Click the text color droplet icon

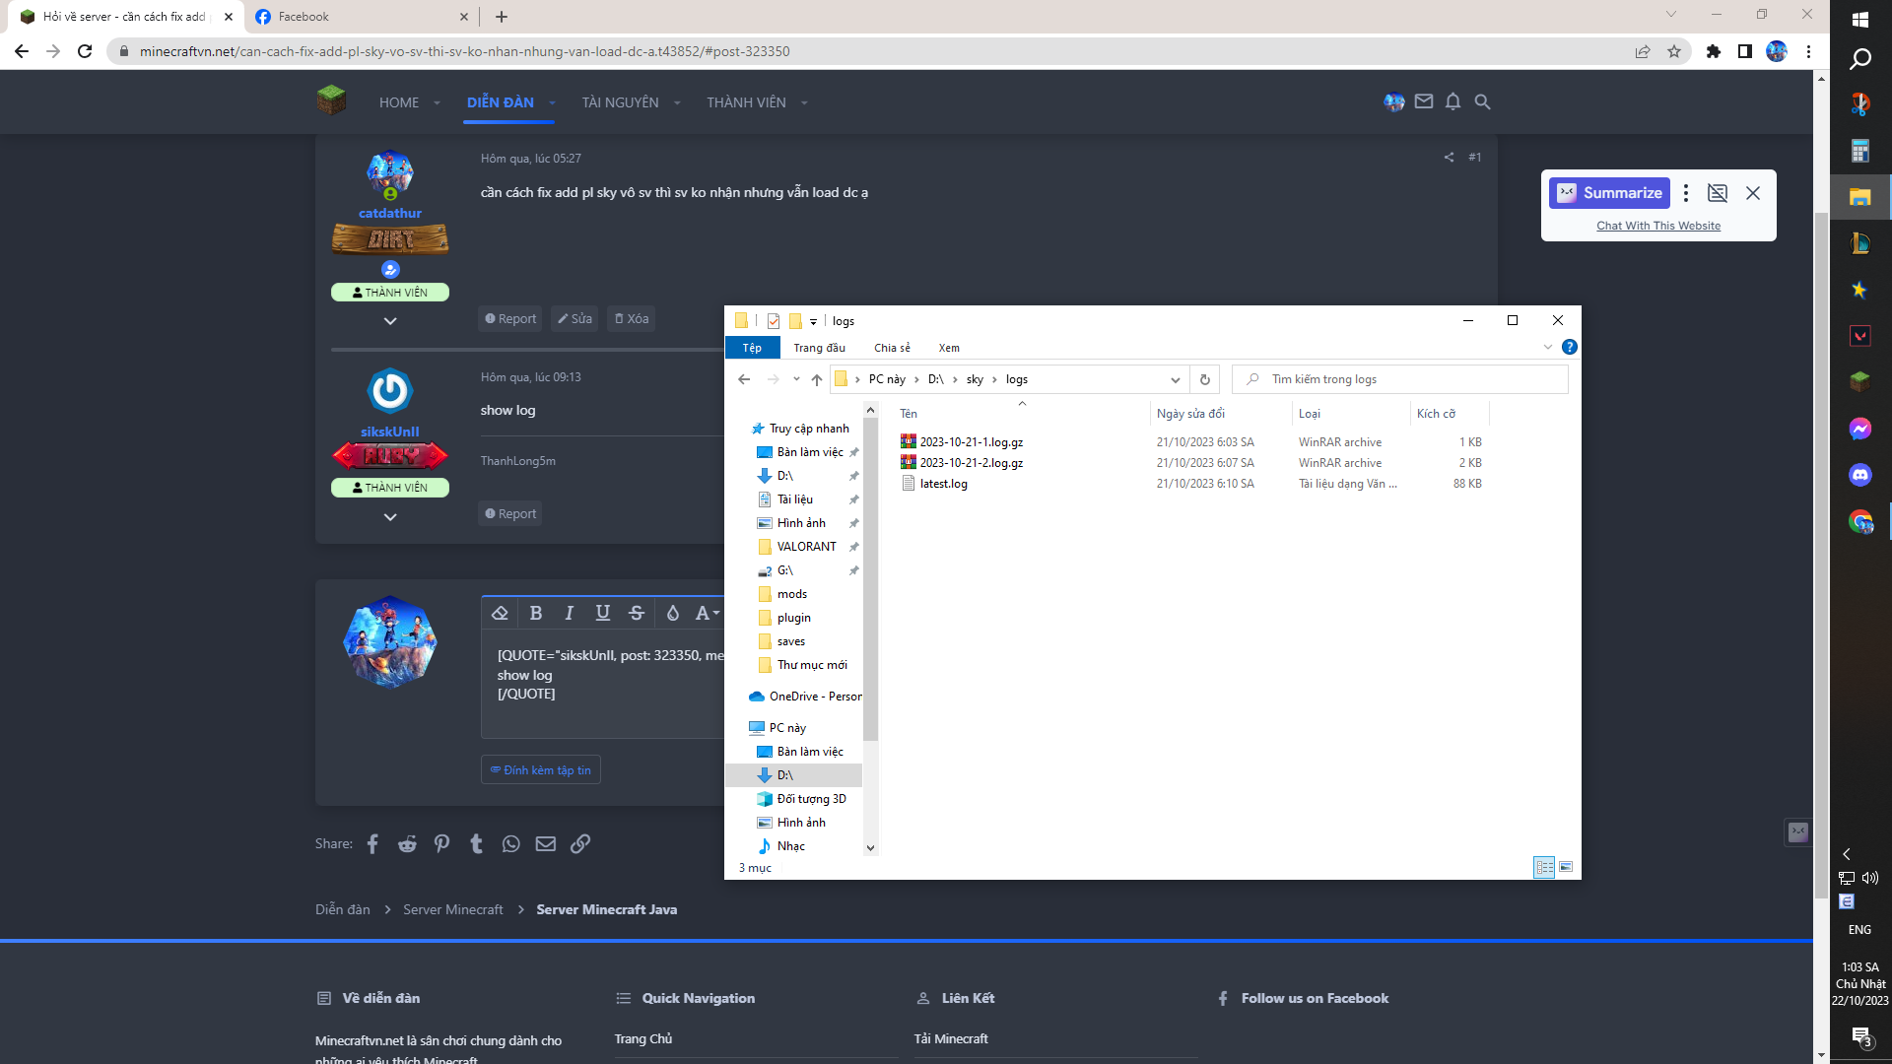click(673, 613)
